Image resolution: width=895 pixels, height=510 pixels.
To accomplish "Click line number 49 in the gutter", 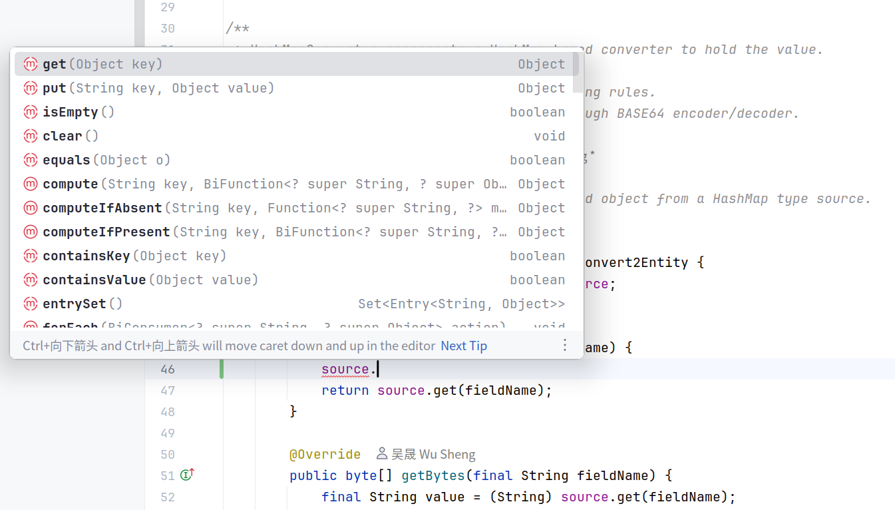I will (x=168, y=433).
